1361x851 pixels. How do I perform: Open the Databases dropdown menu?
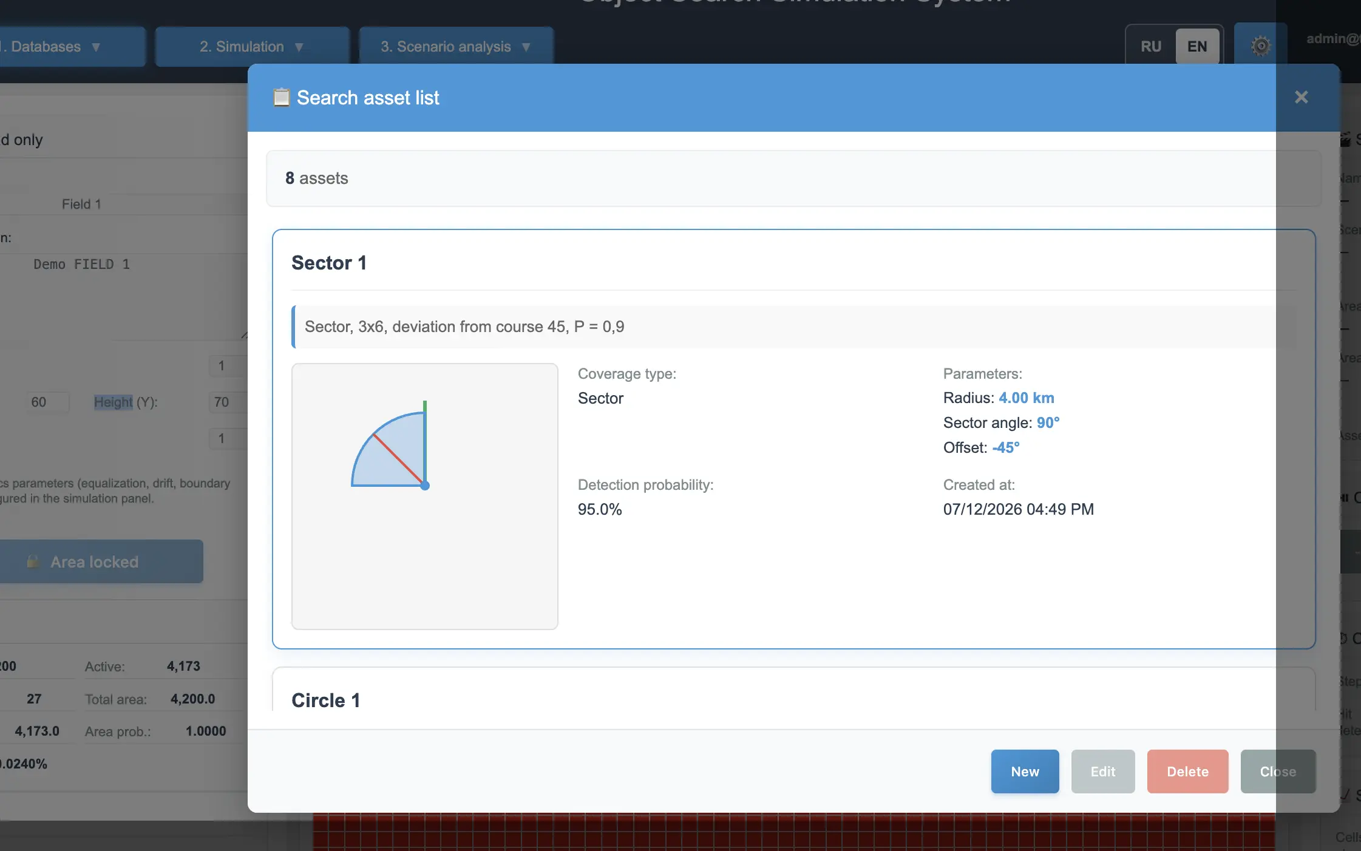coord(72,47)
